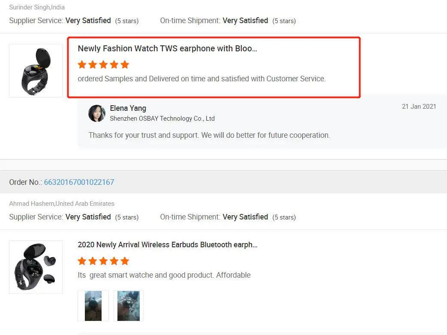Viewport: 447px width, 335px height.
Task: Click the ordered Samples review text
Action: pyautogui.click(x=201, y=79)
